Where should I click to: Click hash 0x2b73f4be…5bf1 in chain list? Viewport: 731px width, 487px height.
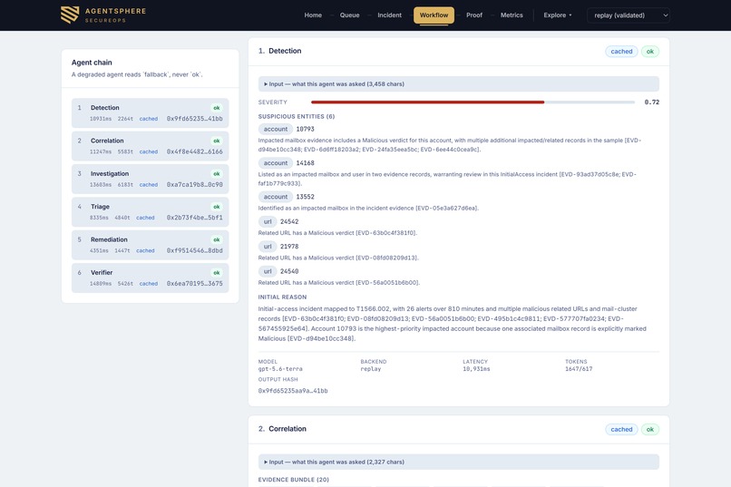[194, 218]
